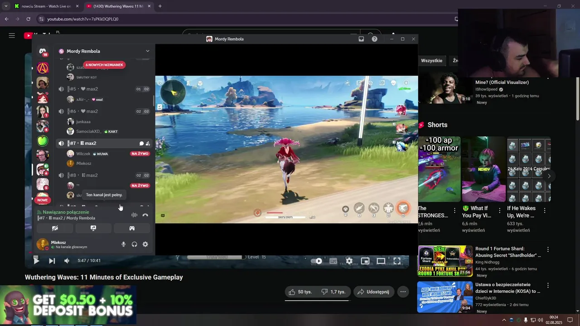Viewport: 580px width, 326px height.
Task: Open 24 Kato 2014 Capsules short
Action: click(528, 169)
